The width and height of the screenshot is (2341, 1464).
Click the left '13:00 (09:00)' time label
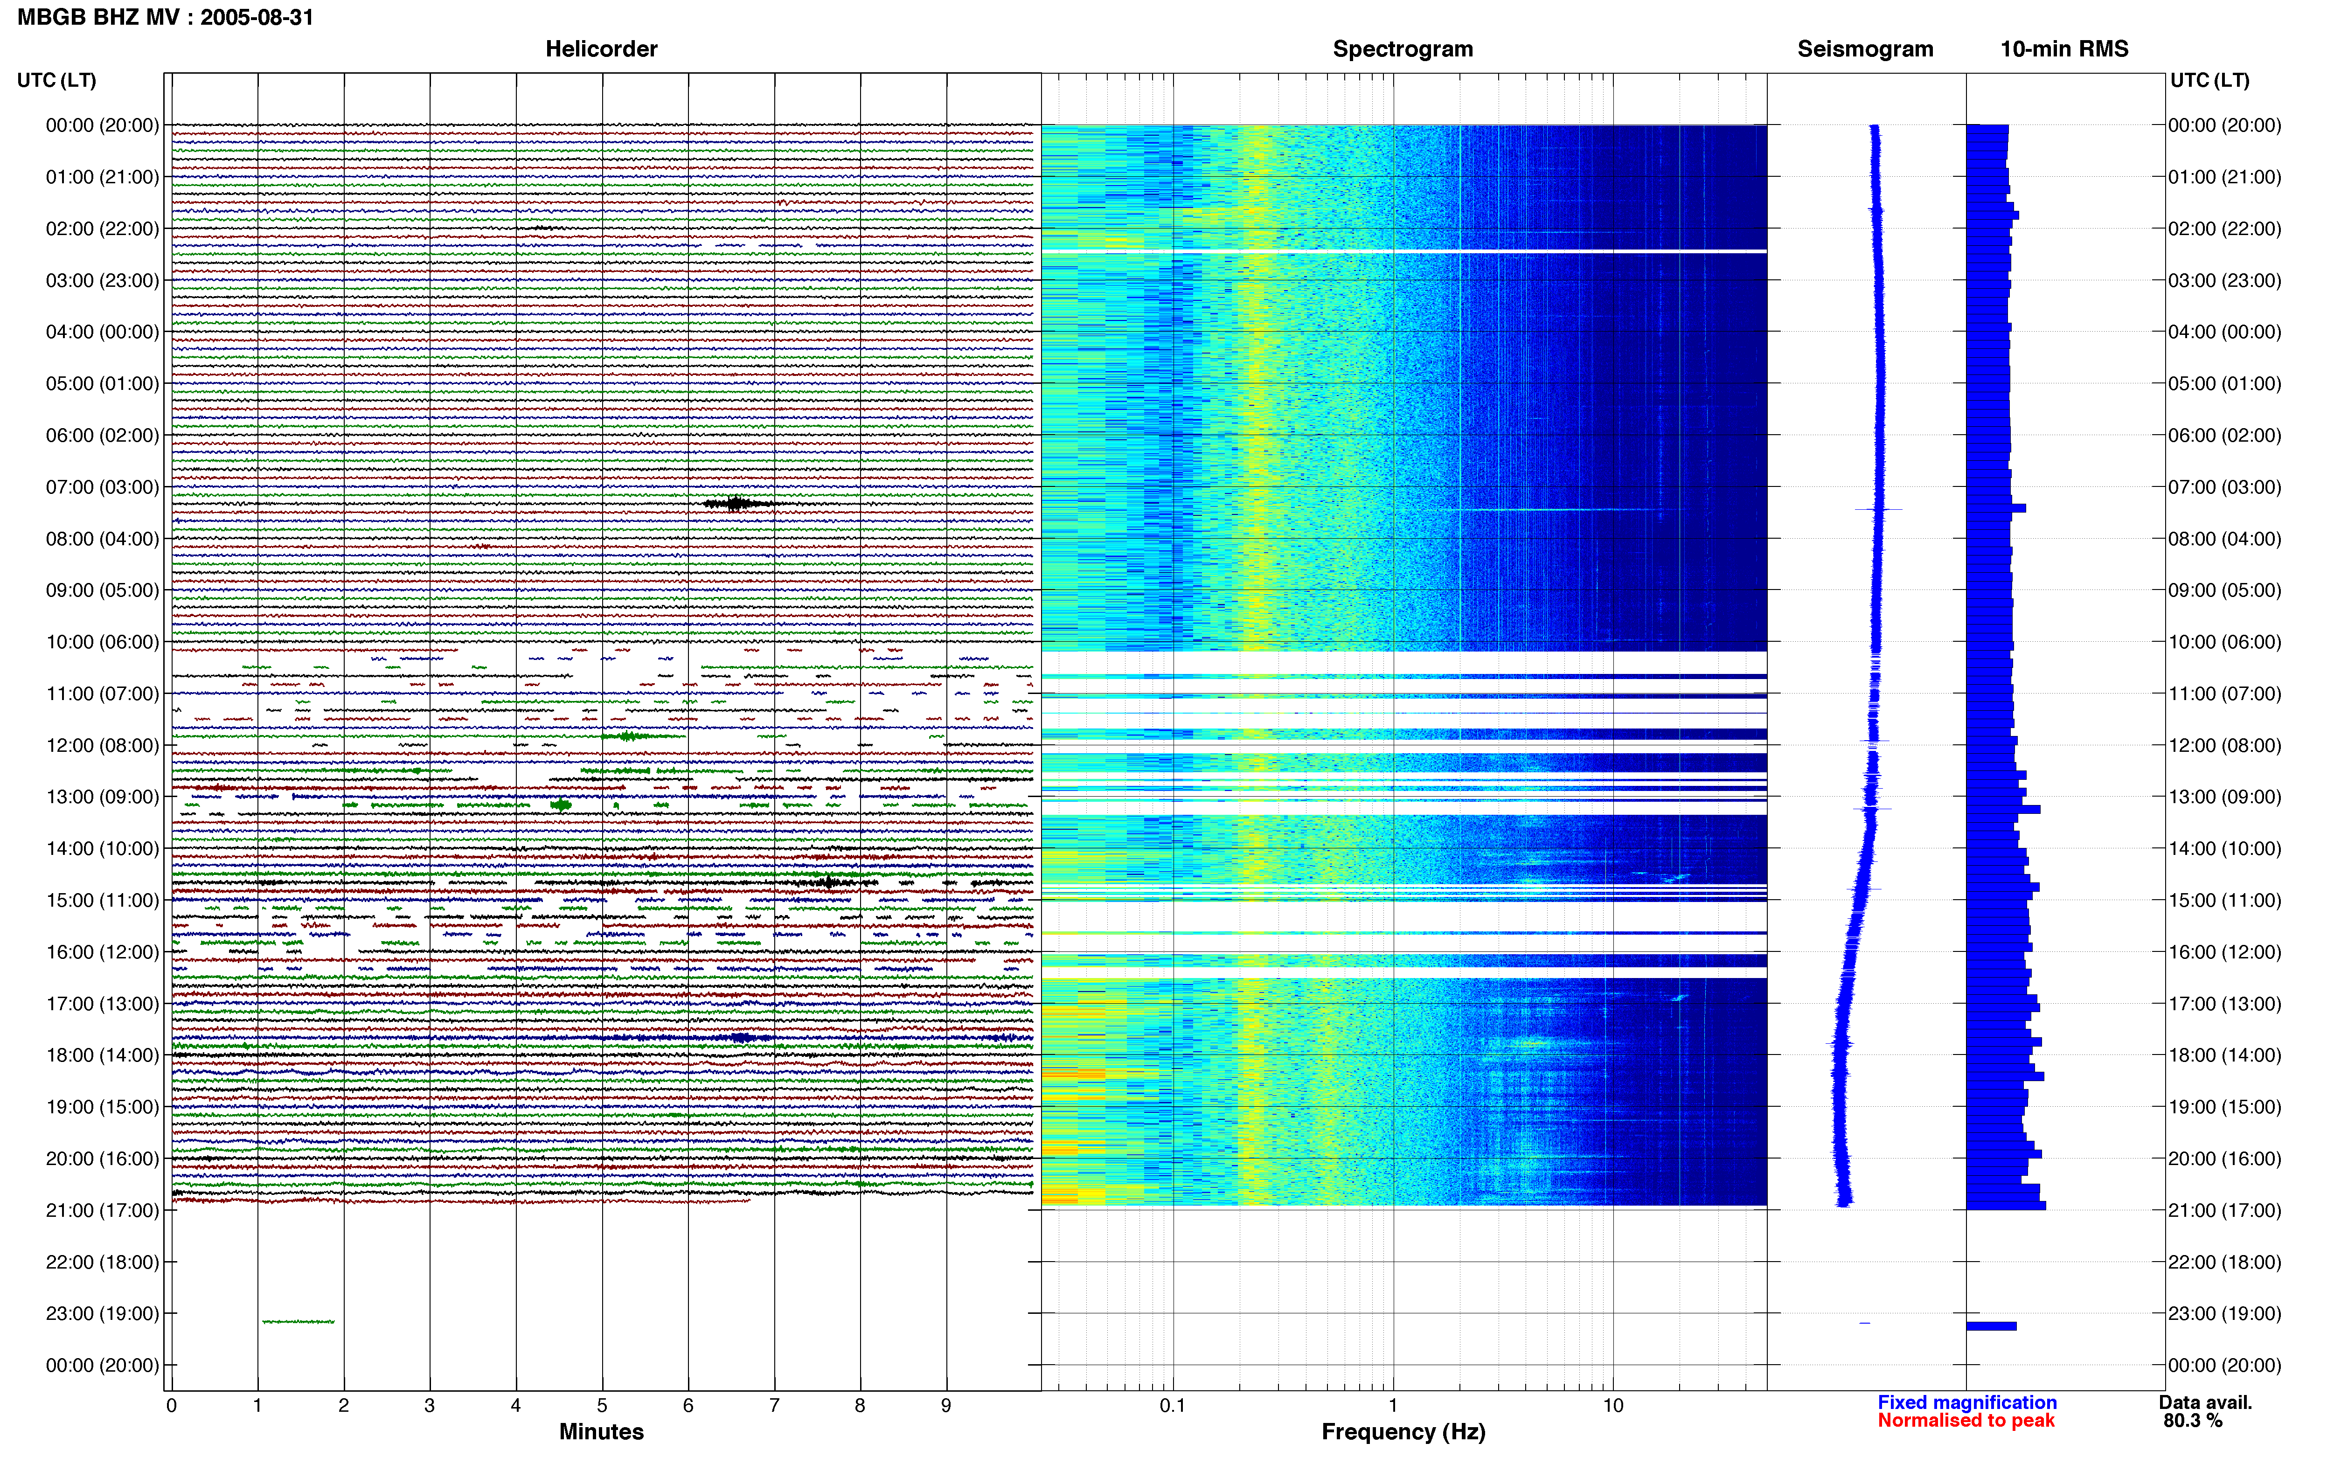click(x=103, y=797)
